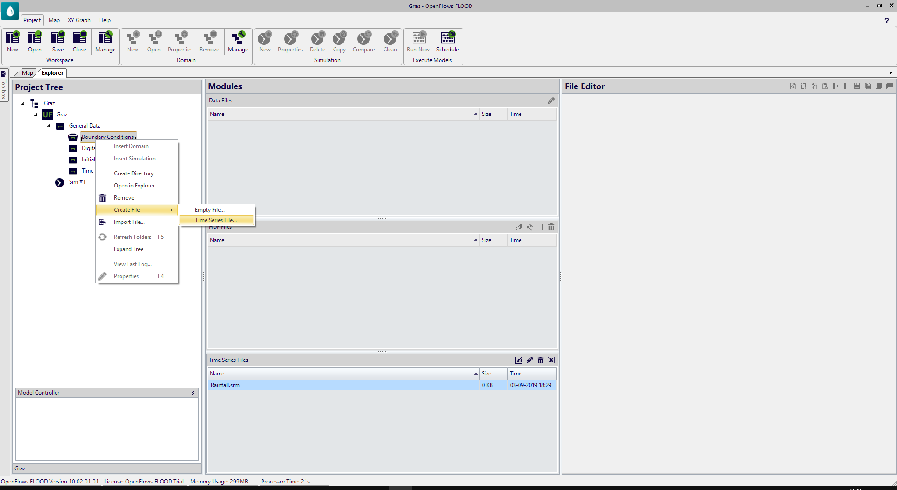This screenshot has height=490, width=897.
Task: Click the paste icon in File Editor
Action: point(825,86)
